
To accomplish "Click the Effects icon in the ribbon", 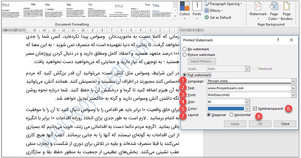I will [207, 11].
